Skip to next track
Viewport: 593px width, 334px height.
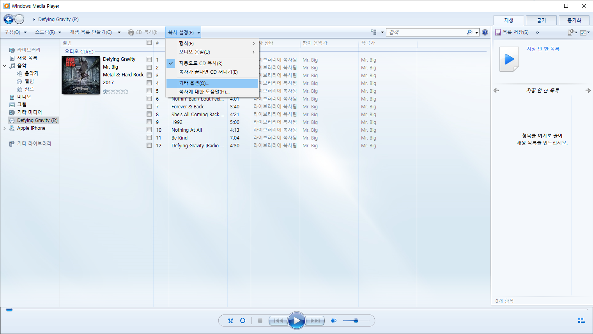click(x=315, y=321)
